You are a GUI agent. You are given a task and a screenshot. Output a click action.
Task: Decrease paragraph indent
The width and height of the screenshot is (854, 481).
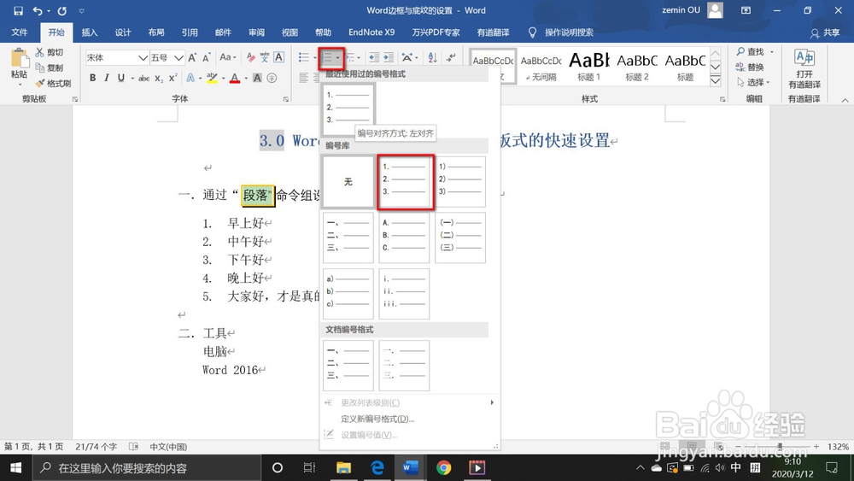click(x=374, y=57)
